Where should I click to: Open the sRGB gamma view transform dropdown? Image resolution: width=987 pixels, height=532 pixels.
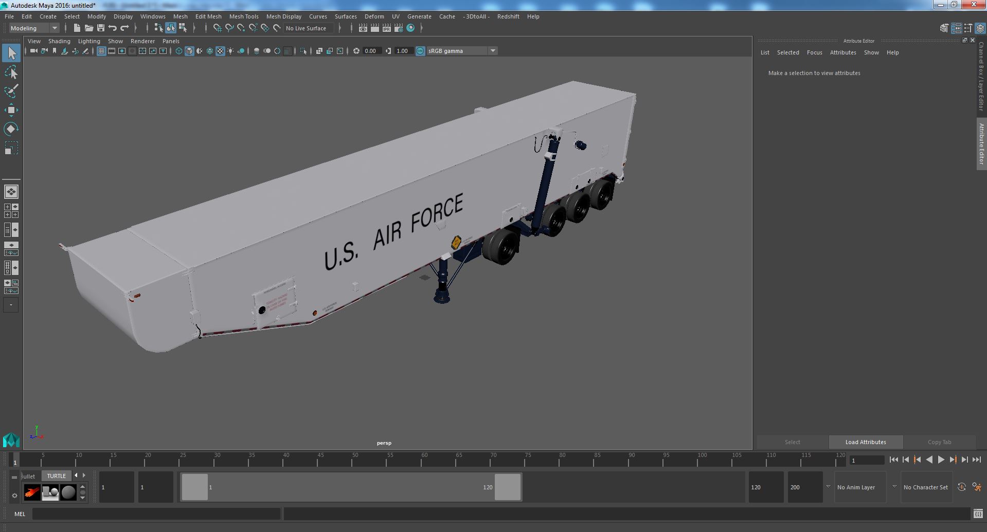461,51
